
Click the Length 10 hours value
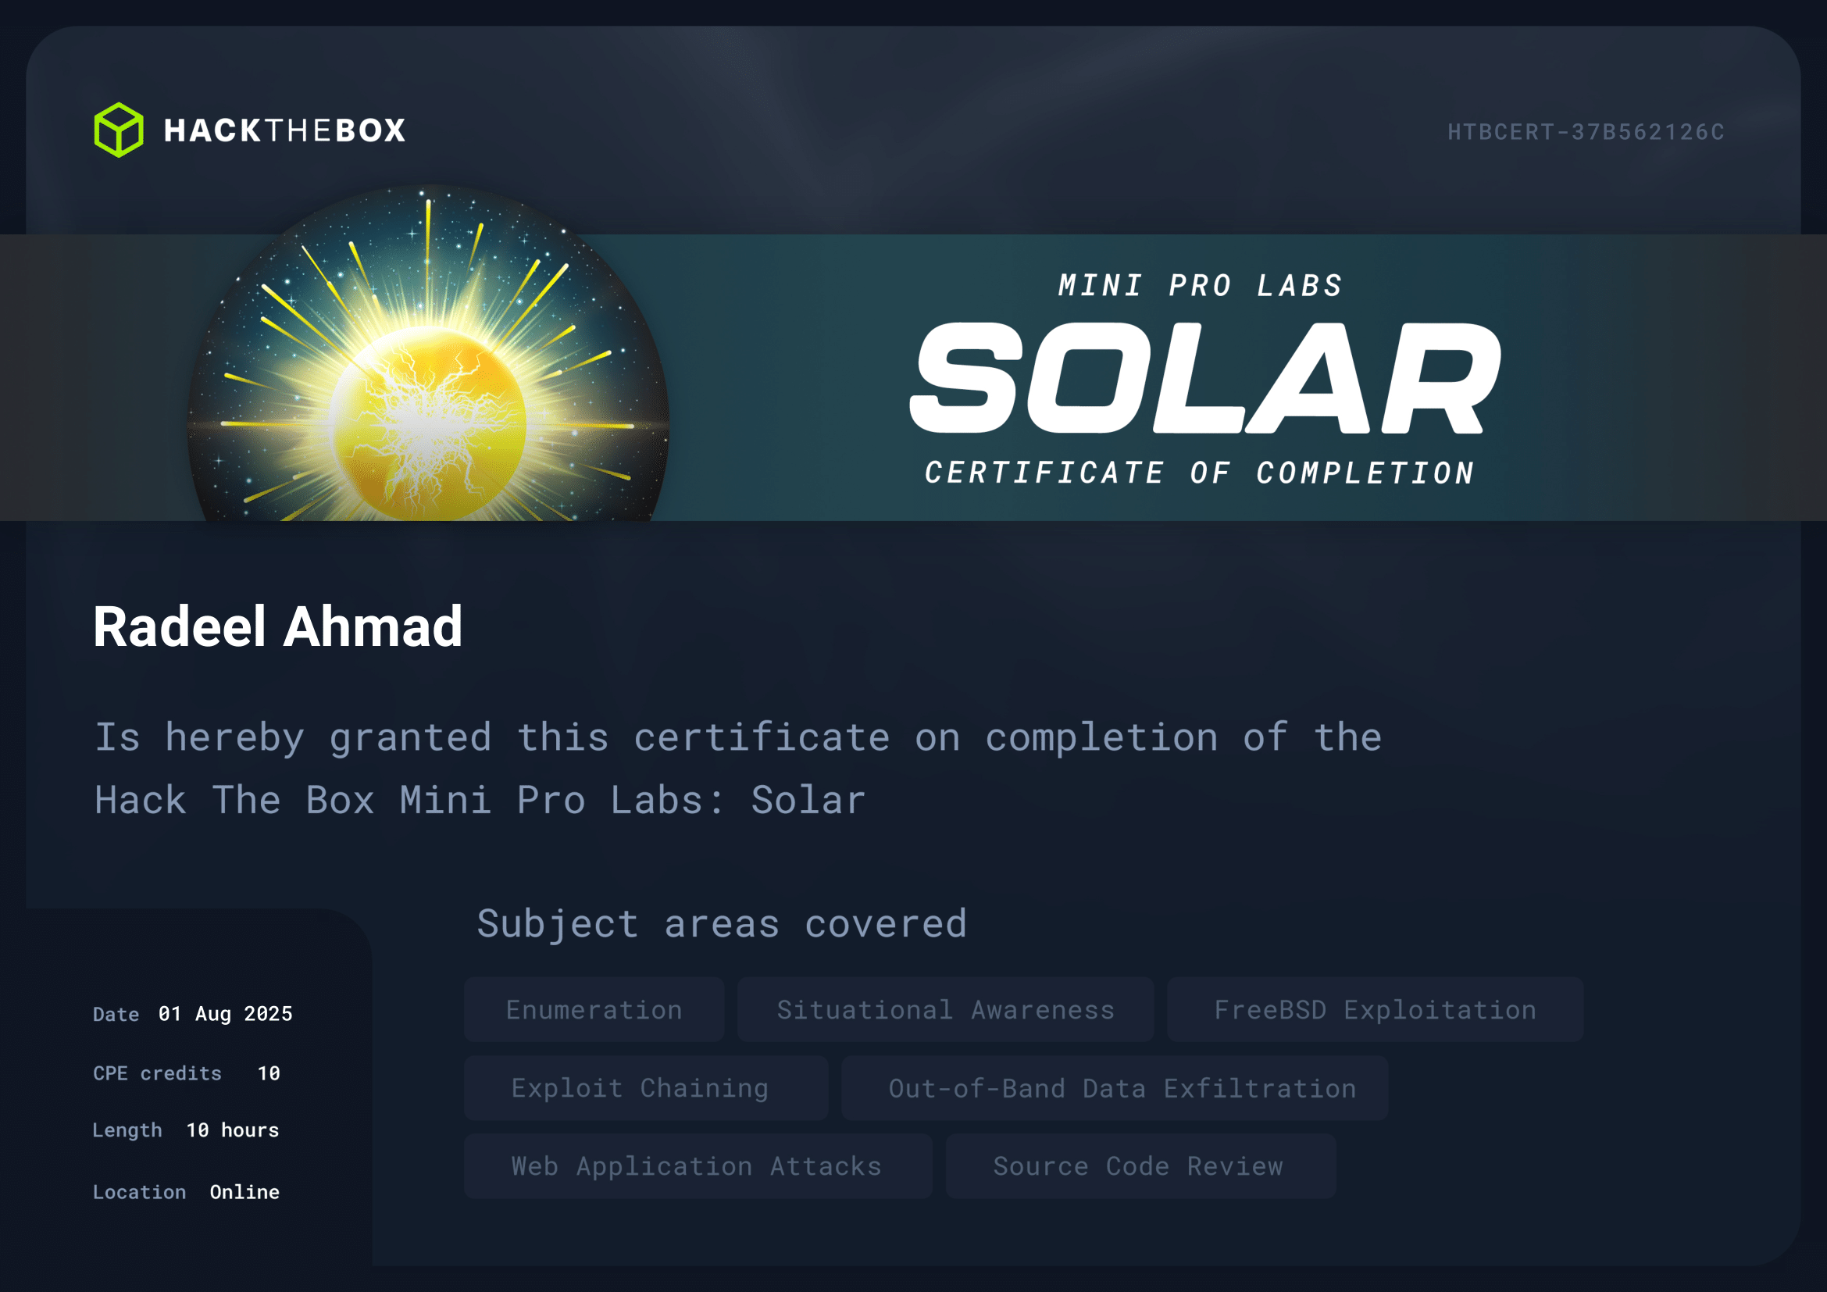[x=232, y=1130]
